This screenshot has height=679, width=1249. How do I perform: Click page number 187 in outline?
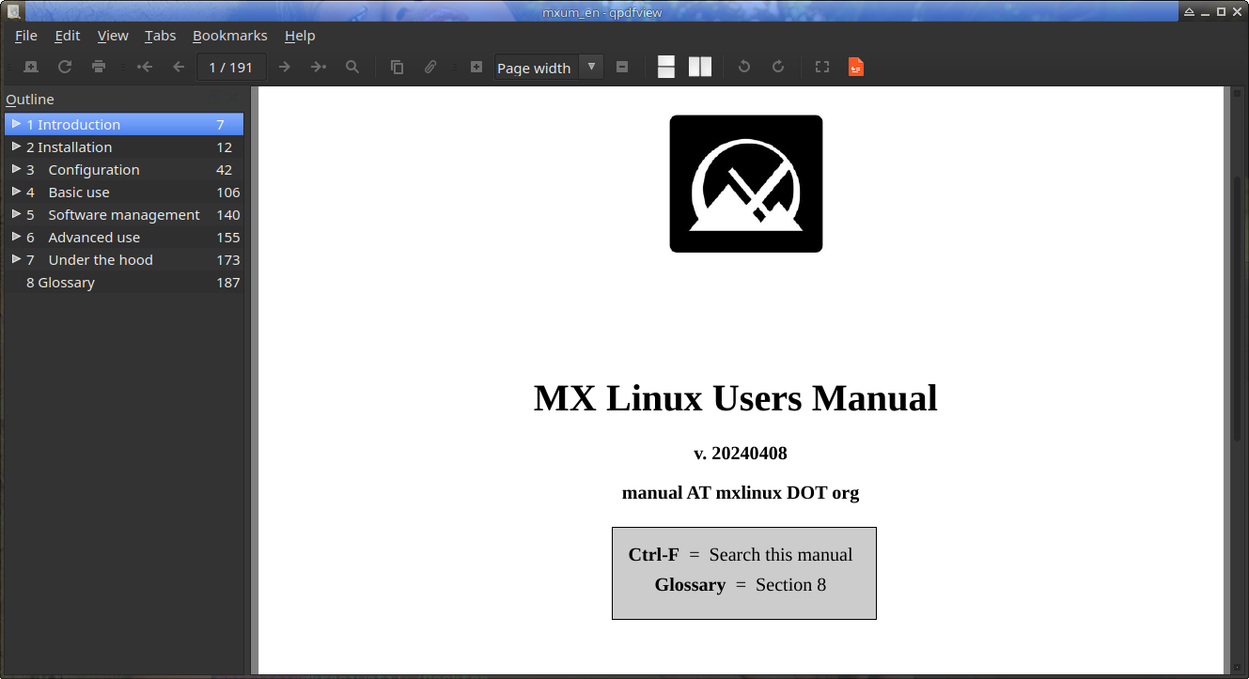click(x=228, y=283)
